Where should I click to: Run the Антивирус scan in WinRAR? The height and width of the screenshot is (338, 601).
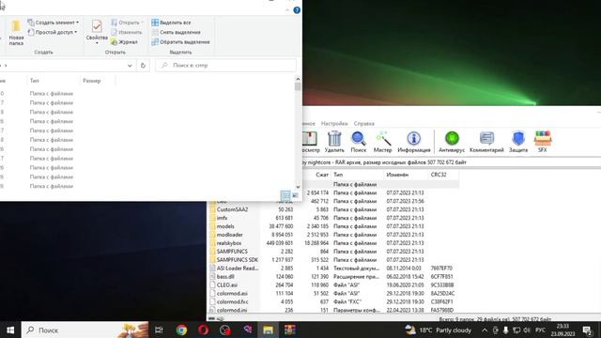click(452, 142)
